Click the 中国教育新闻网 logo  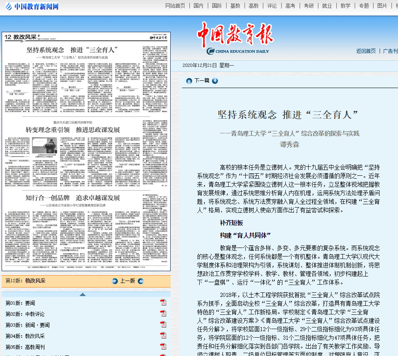click(32, 6)
